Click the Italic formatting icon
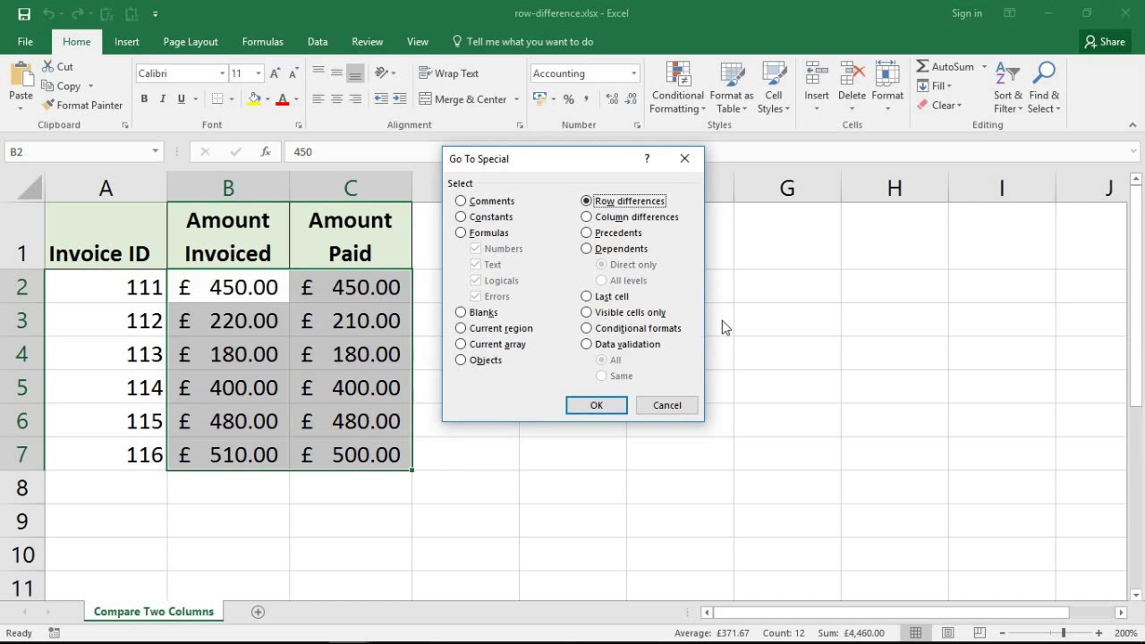The width and height of the screenshot is (1145, 644). tap(163, 99)
